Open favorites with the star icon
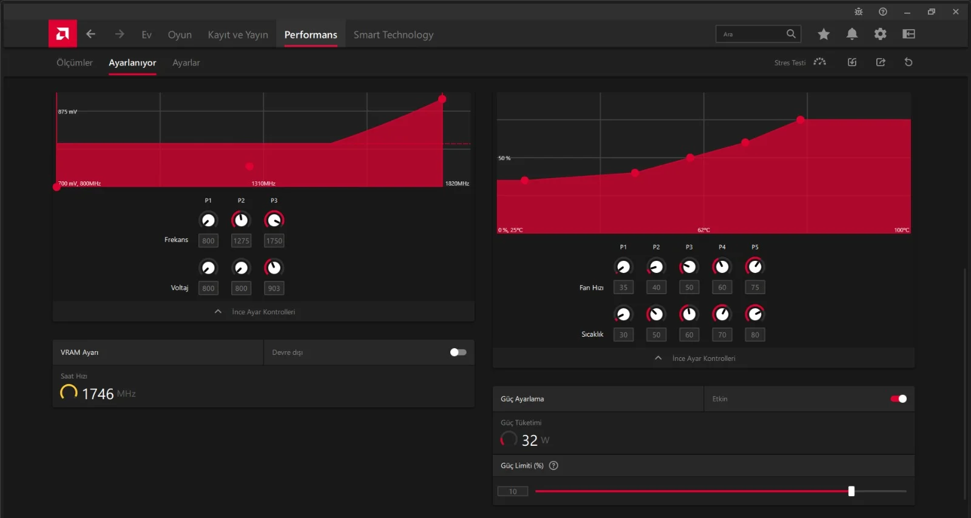Viewport: 971px width, 518px height. click(824, 34)
